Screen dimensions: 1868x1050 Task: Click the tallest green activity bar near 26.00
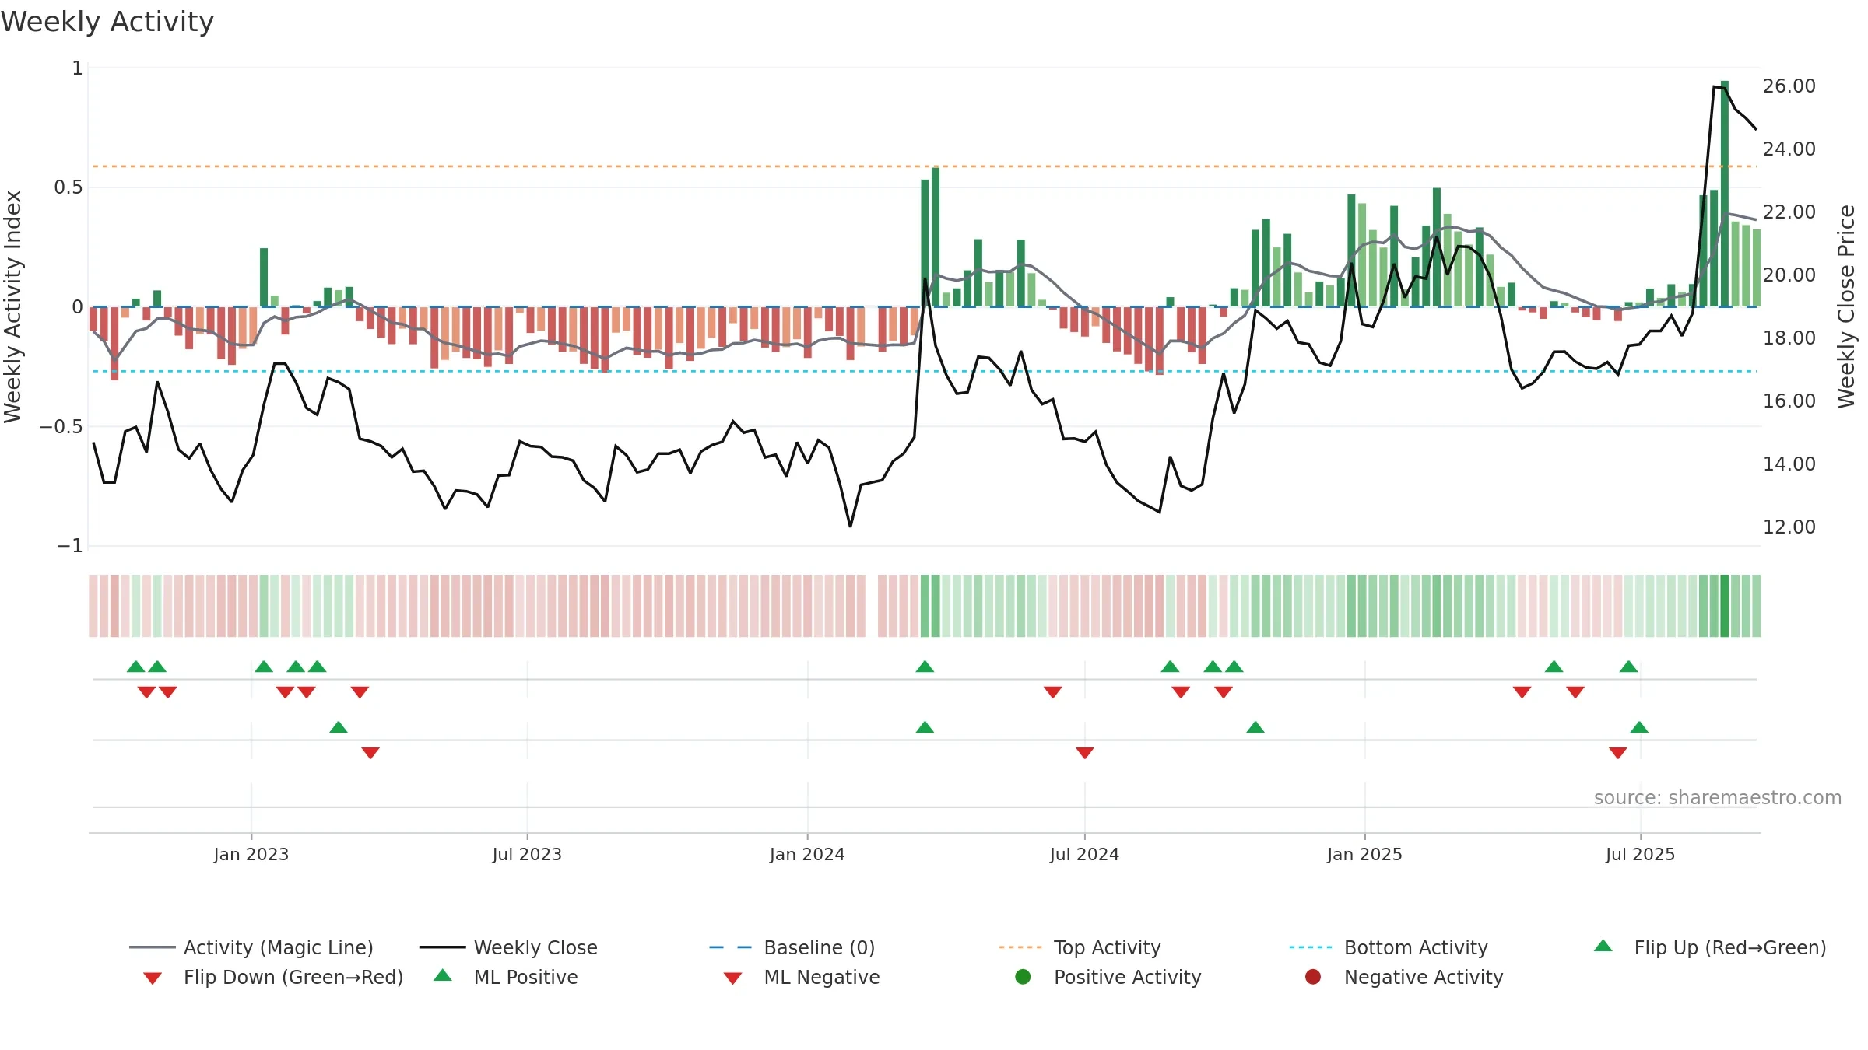pos(1725,194)
